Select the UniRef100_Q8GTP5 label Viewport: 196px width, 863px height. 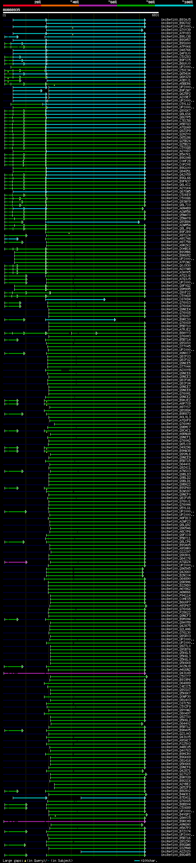tap(176, 117)
